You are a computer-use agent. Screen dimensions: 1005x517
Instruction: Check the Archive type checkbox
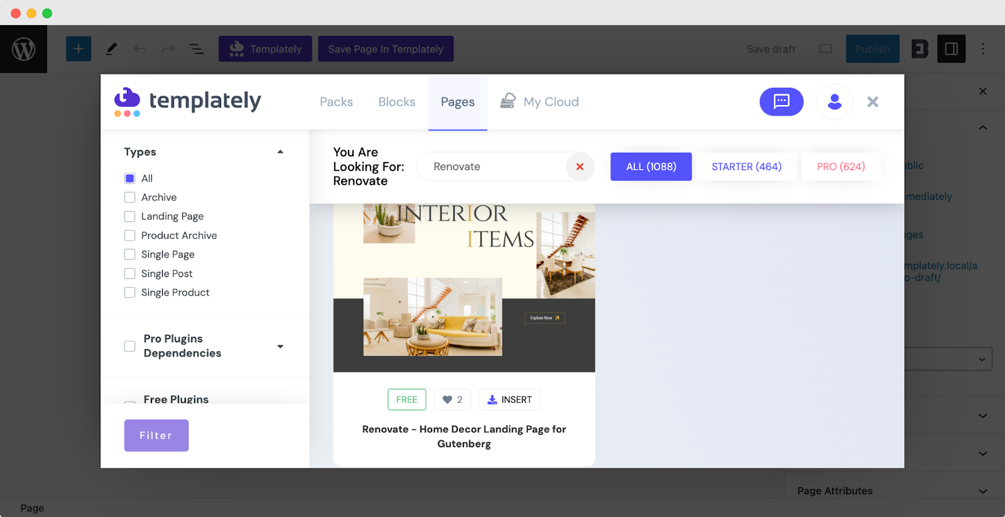tap(130, 197)
